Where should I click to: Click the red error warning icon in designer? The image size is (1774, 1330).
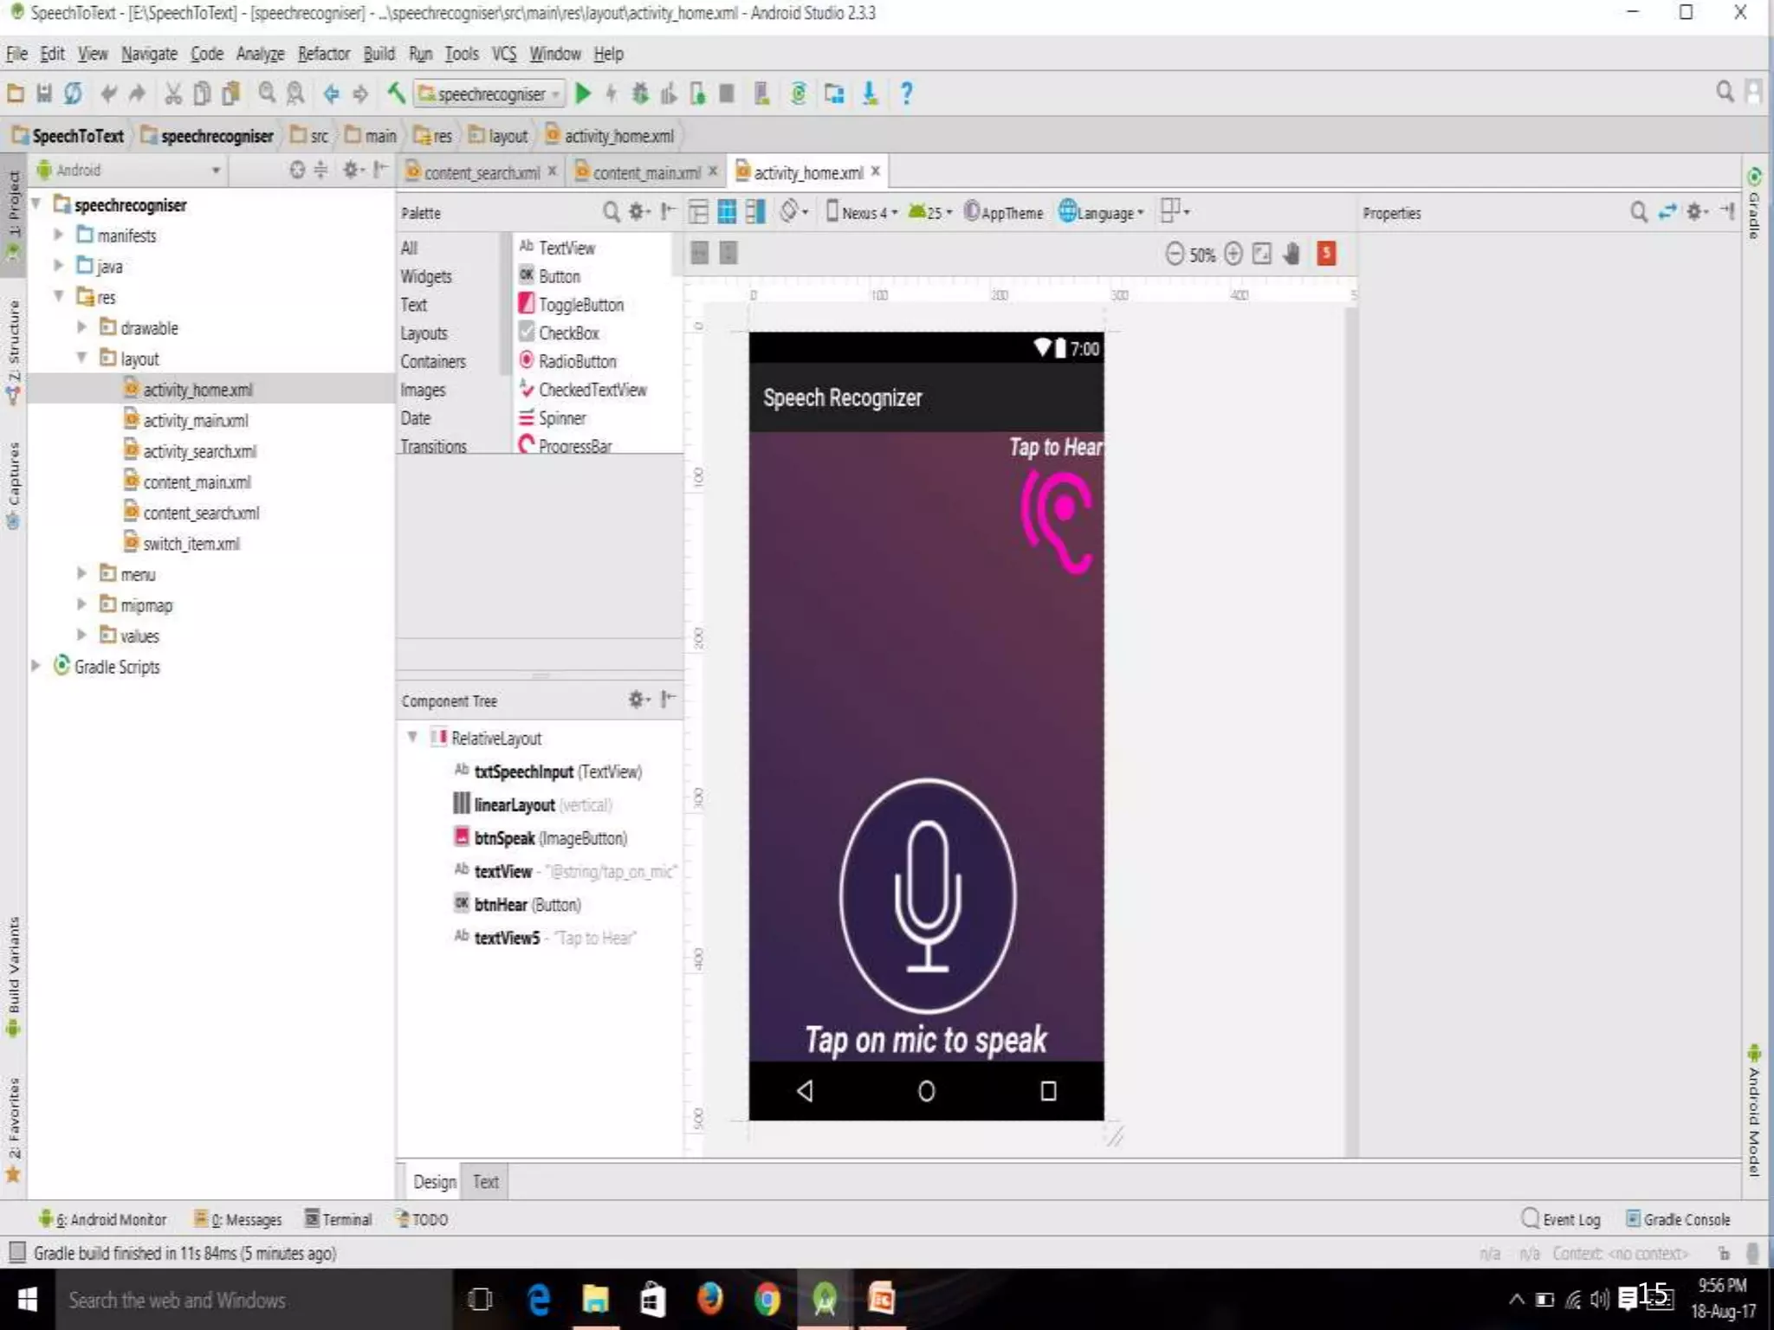(1326, 254)
